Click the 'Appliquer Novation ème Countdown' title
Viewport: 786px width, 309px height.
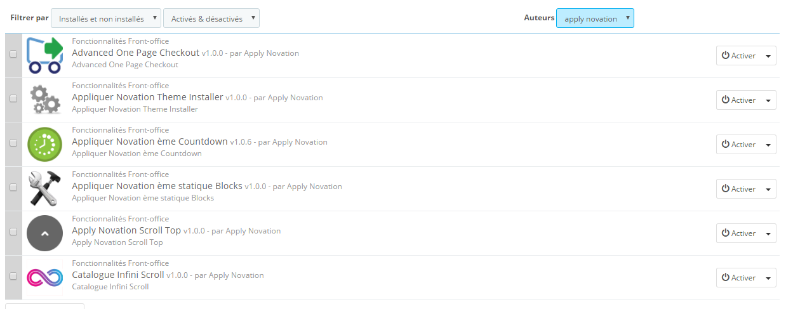tap(150, 141)
